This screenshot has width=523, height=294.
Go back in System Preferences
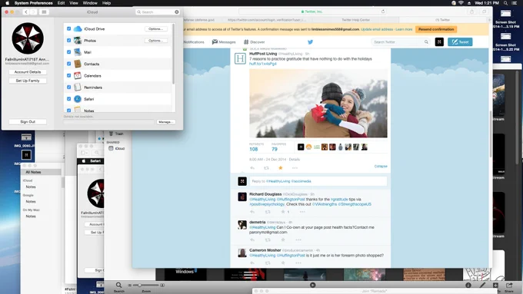point(26,12)
